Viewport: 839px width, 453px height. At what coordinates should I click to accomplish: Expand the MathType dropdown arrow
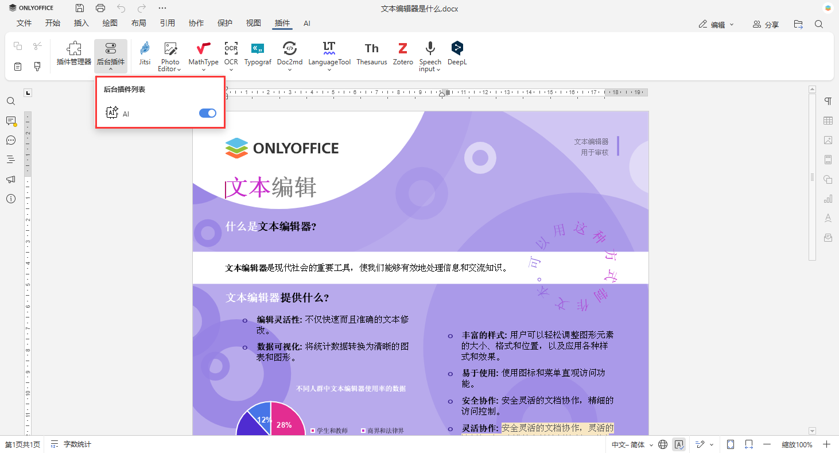(x=203, y=69)
